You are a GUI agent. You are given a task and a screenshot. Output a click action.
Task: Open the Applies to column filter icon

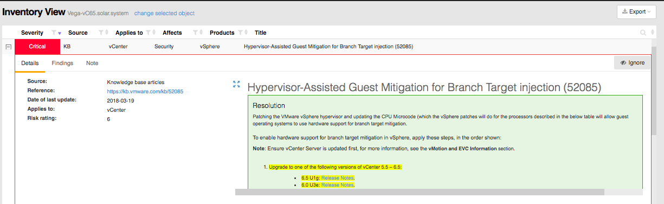click(149, 33)
